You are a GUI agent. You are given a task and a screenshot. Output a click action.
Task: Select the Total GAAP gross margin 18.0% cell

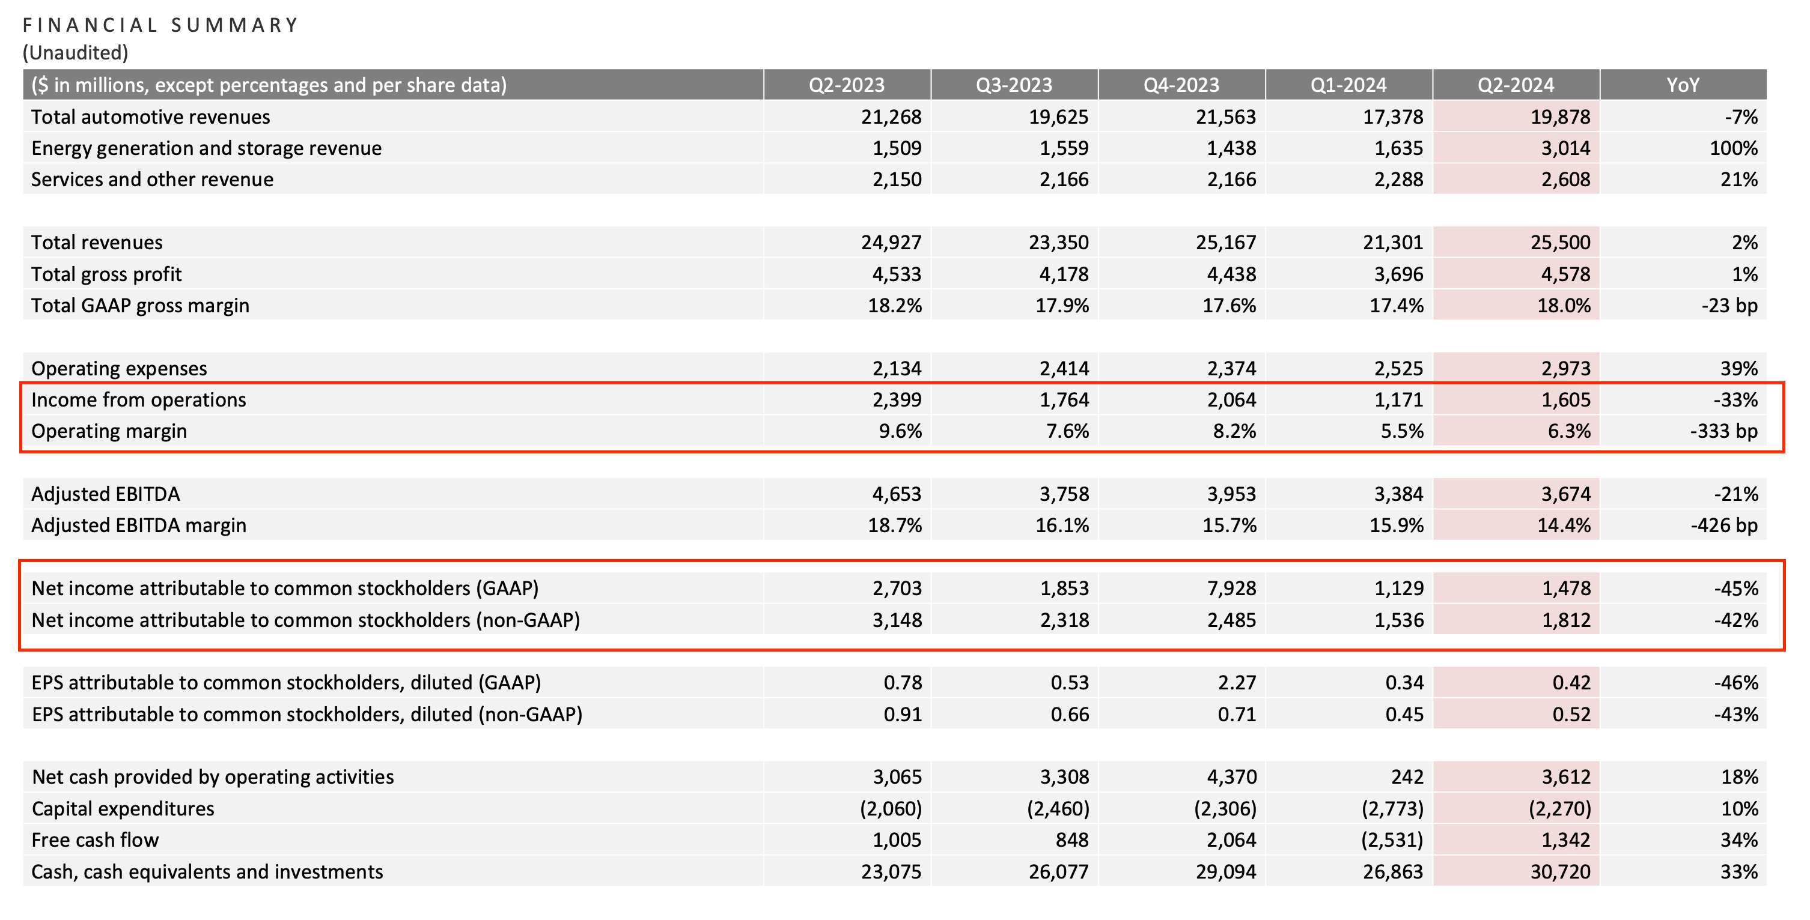(x=1564, y=306)
